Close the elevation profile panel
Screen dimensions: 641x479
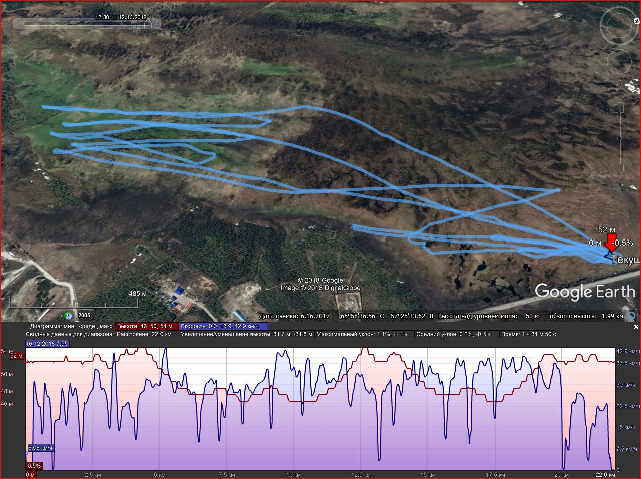636,327
